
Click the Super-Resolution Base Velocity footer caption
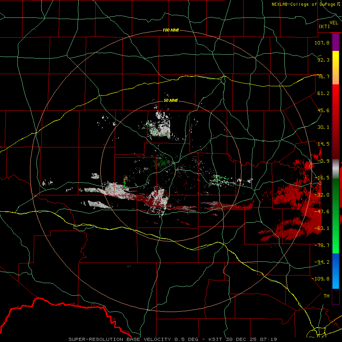pos(173,339)
